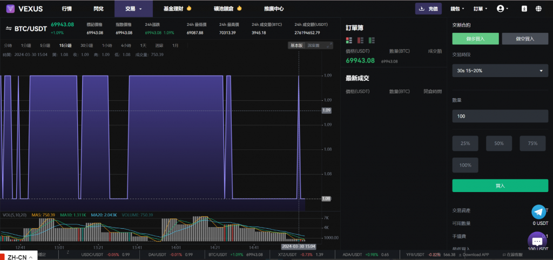Open the user account avatar menu
This screenshot has height=260, width=553.
click(502, 9)
